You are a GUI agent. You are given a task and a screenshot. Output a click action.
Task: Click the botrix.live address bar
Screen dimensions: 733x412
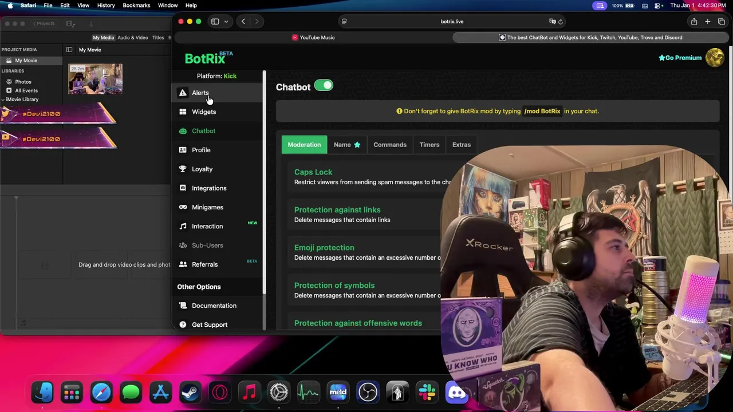click(x=452, y=22)
